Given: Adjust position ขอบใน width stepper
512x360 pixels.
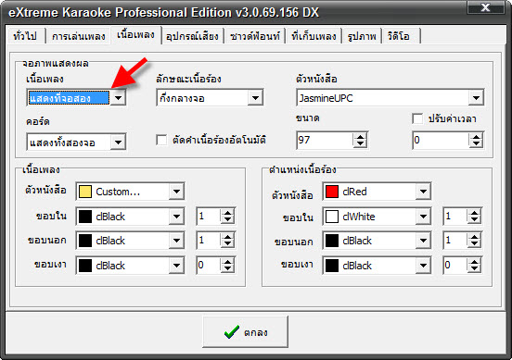Looking at the screenshot, I should tap(475, 216).
